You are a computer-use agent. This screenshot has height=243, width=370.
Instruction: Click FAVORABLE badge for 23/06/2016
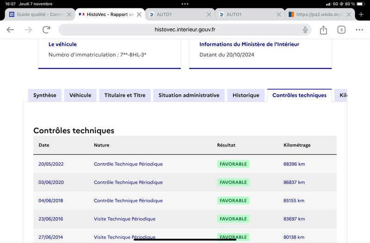click(x=233, y=219)
